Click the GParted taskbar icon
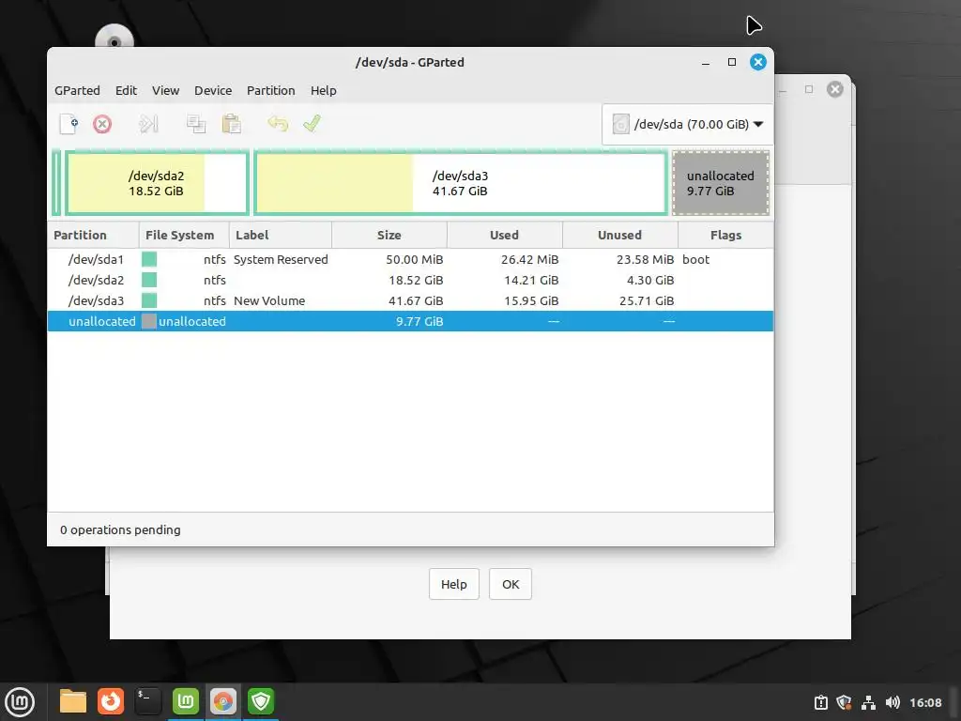The height and width of the screenshot is (721, 961). click(223, 701)
